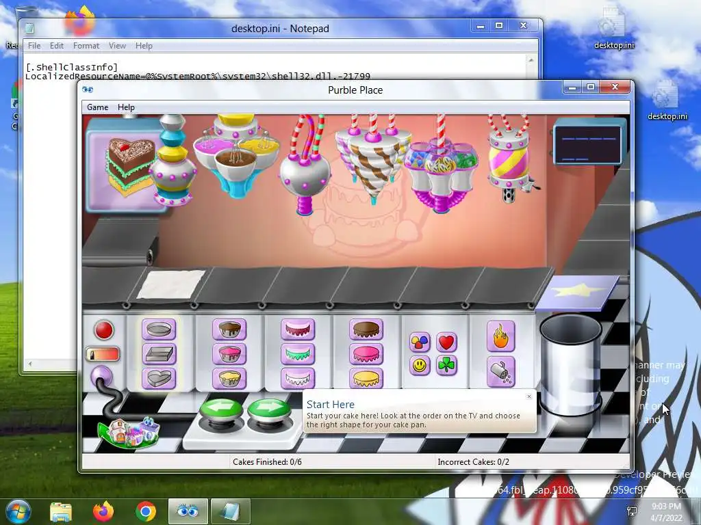Click the purple plug knob on the panel
The width and height of the screenshot is (701, 525).
[101, 376]
